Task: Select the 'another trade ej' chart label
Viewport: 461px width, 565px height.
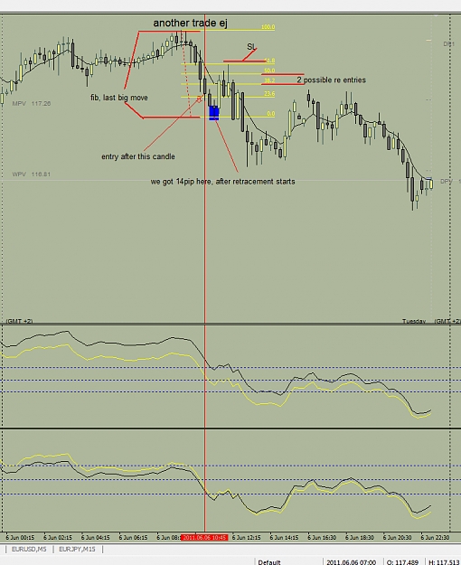Action: click(x=191, y=24)
